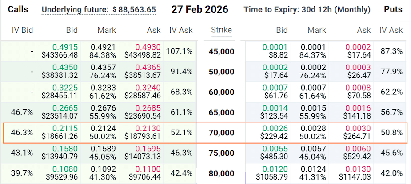Sort by the Strike column header

pos(221,30)
